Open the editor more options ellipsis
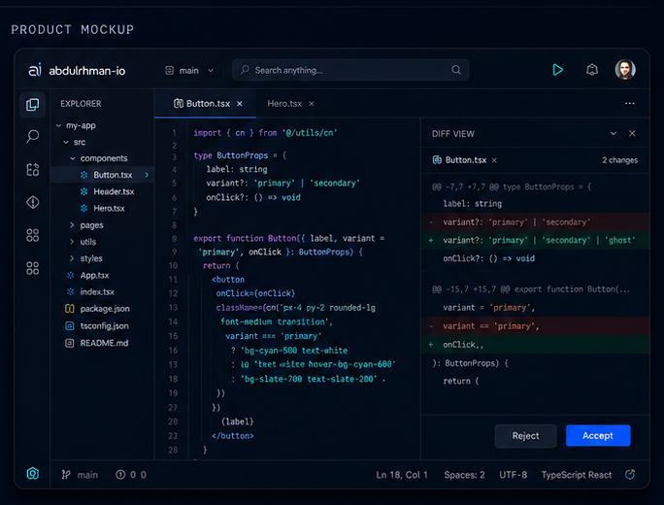This screenshot has width=664, height=505. click(x=630, y=103)
